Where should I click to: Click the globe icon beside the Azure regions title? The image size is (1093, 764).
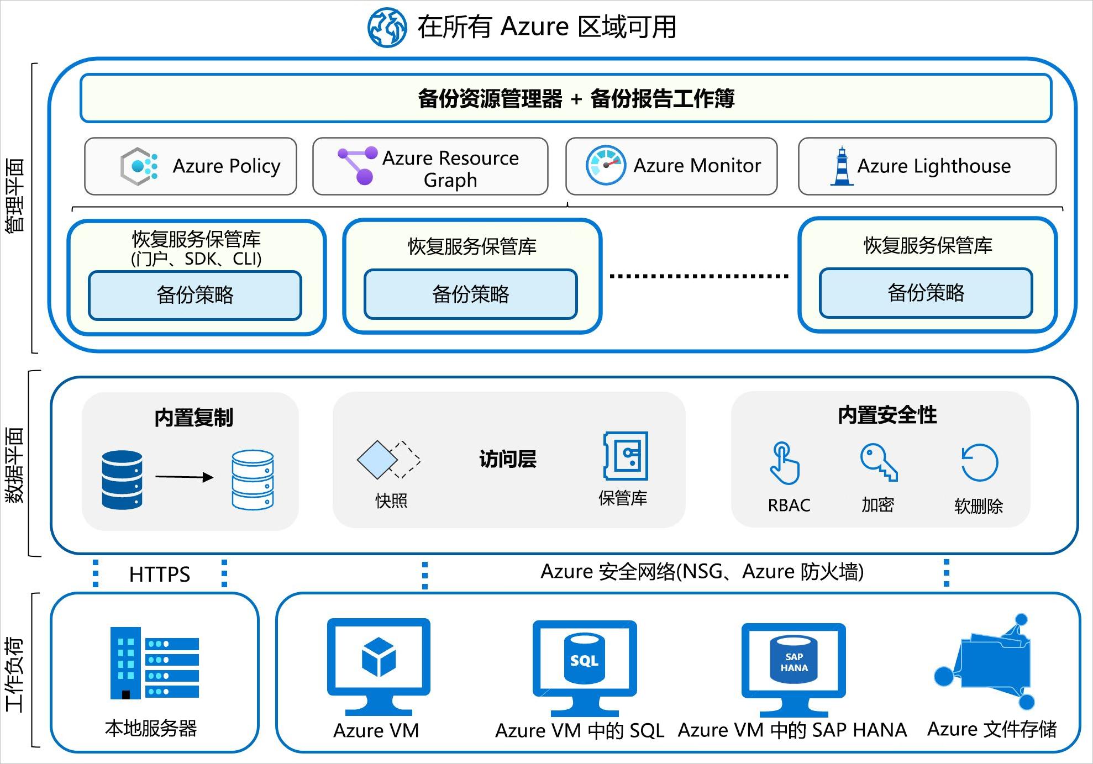[387, 27]
